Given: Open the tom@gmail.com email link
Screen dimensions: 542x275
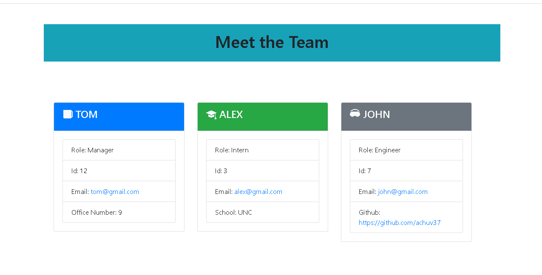Looking at the screenshot, I should click(x=114, y=192).
